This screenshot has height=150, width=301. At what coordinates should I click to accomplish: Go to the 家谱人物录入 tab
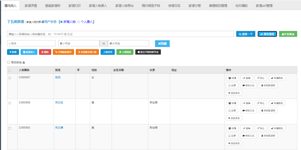pos(98,6)
